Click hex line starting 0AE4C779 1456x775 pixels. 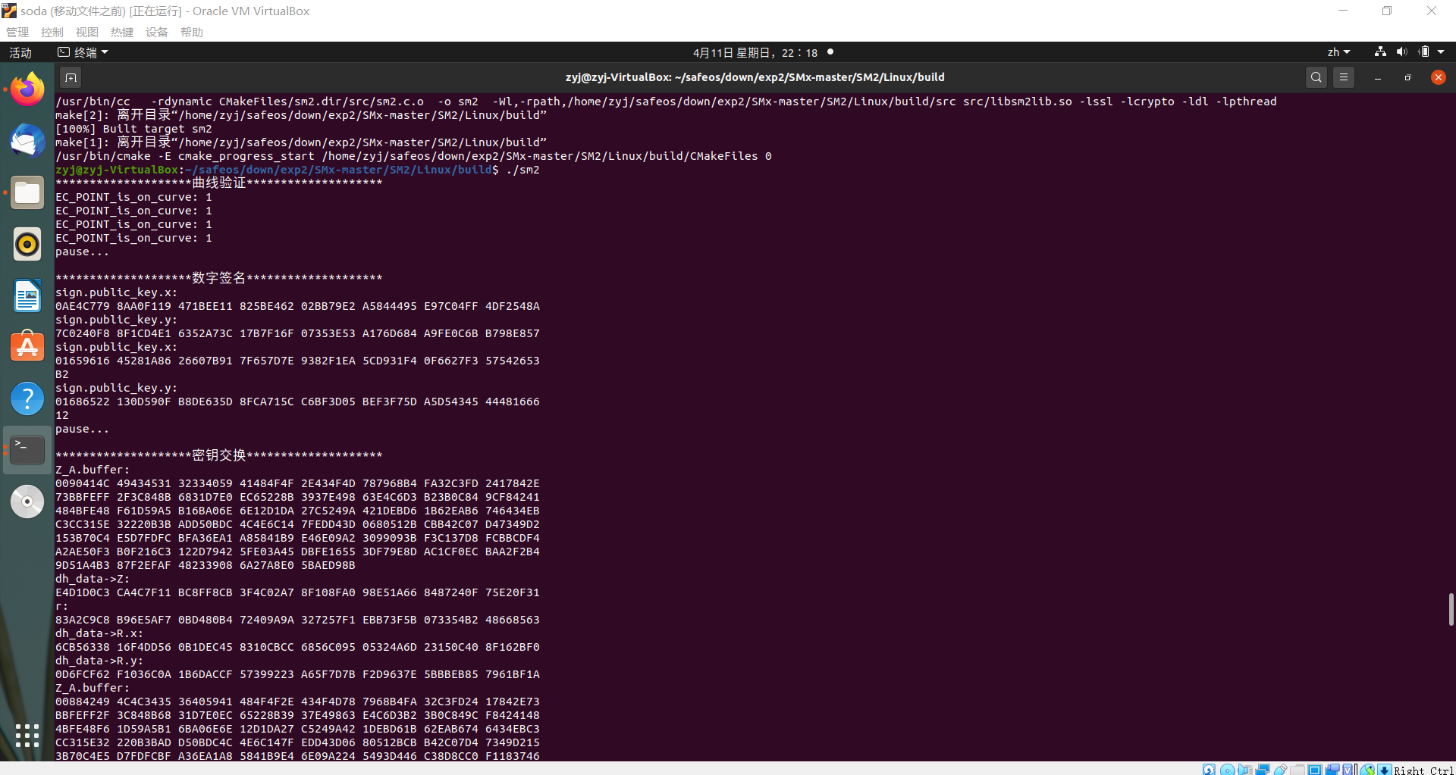coord(297,306)
